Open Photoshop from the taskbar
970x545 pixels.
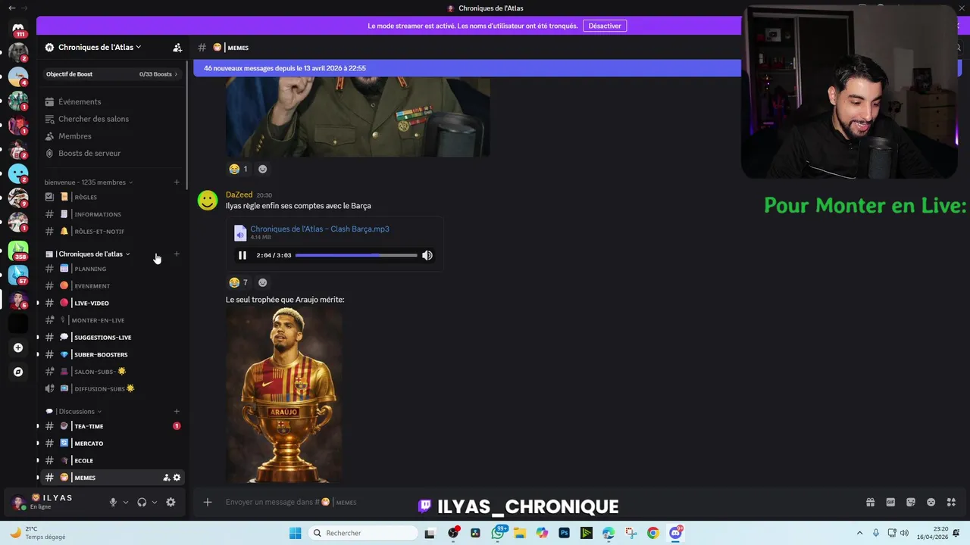click(564, 533)
